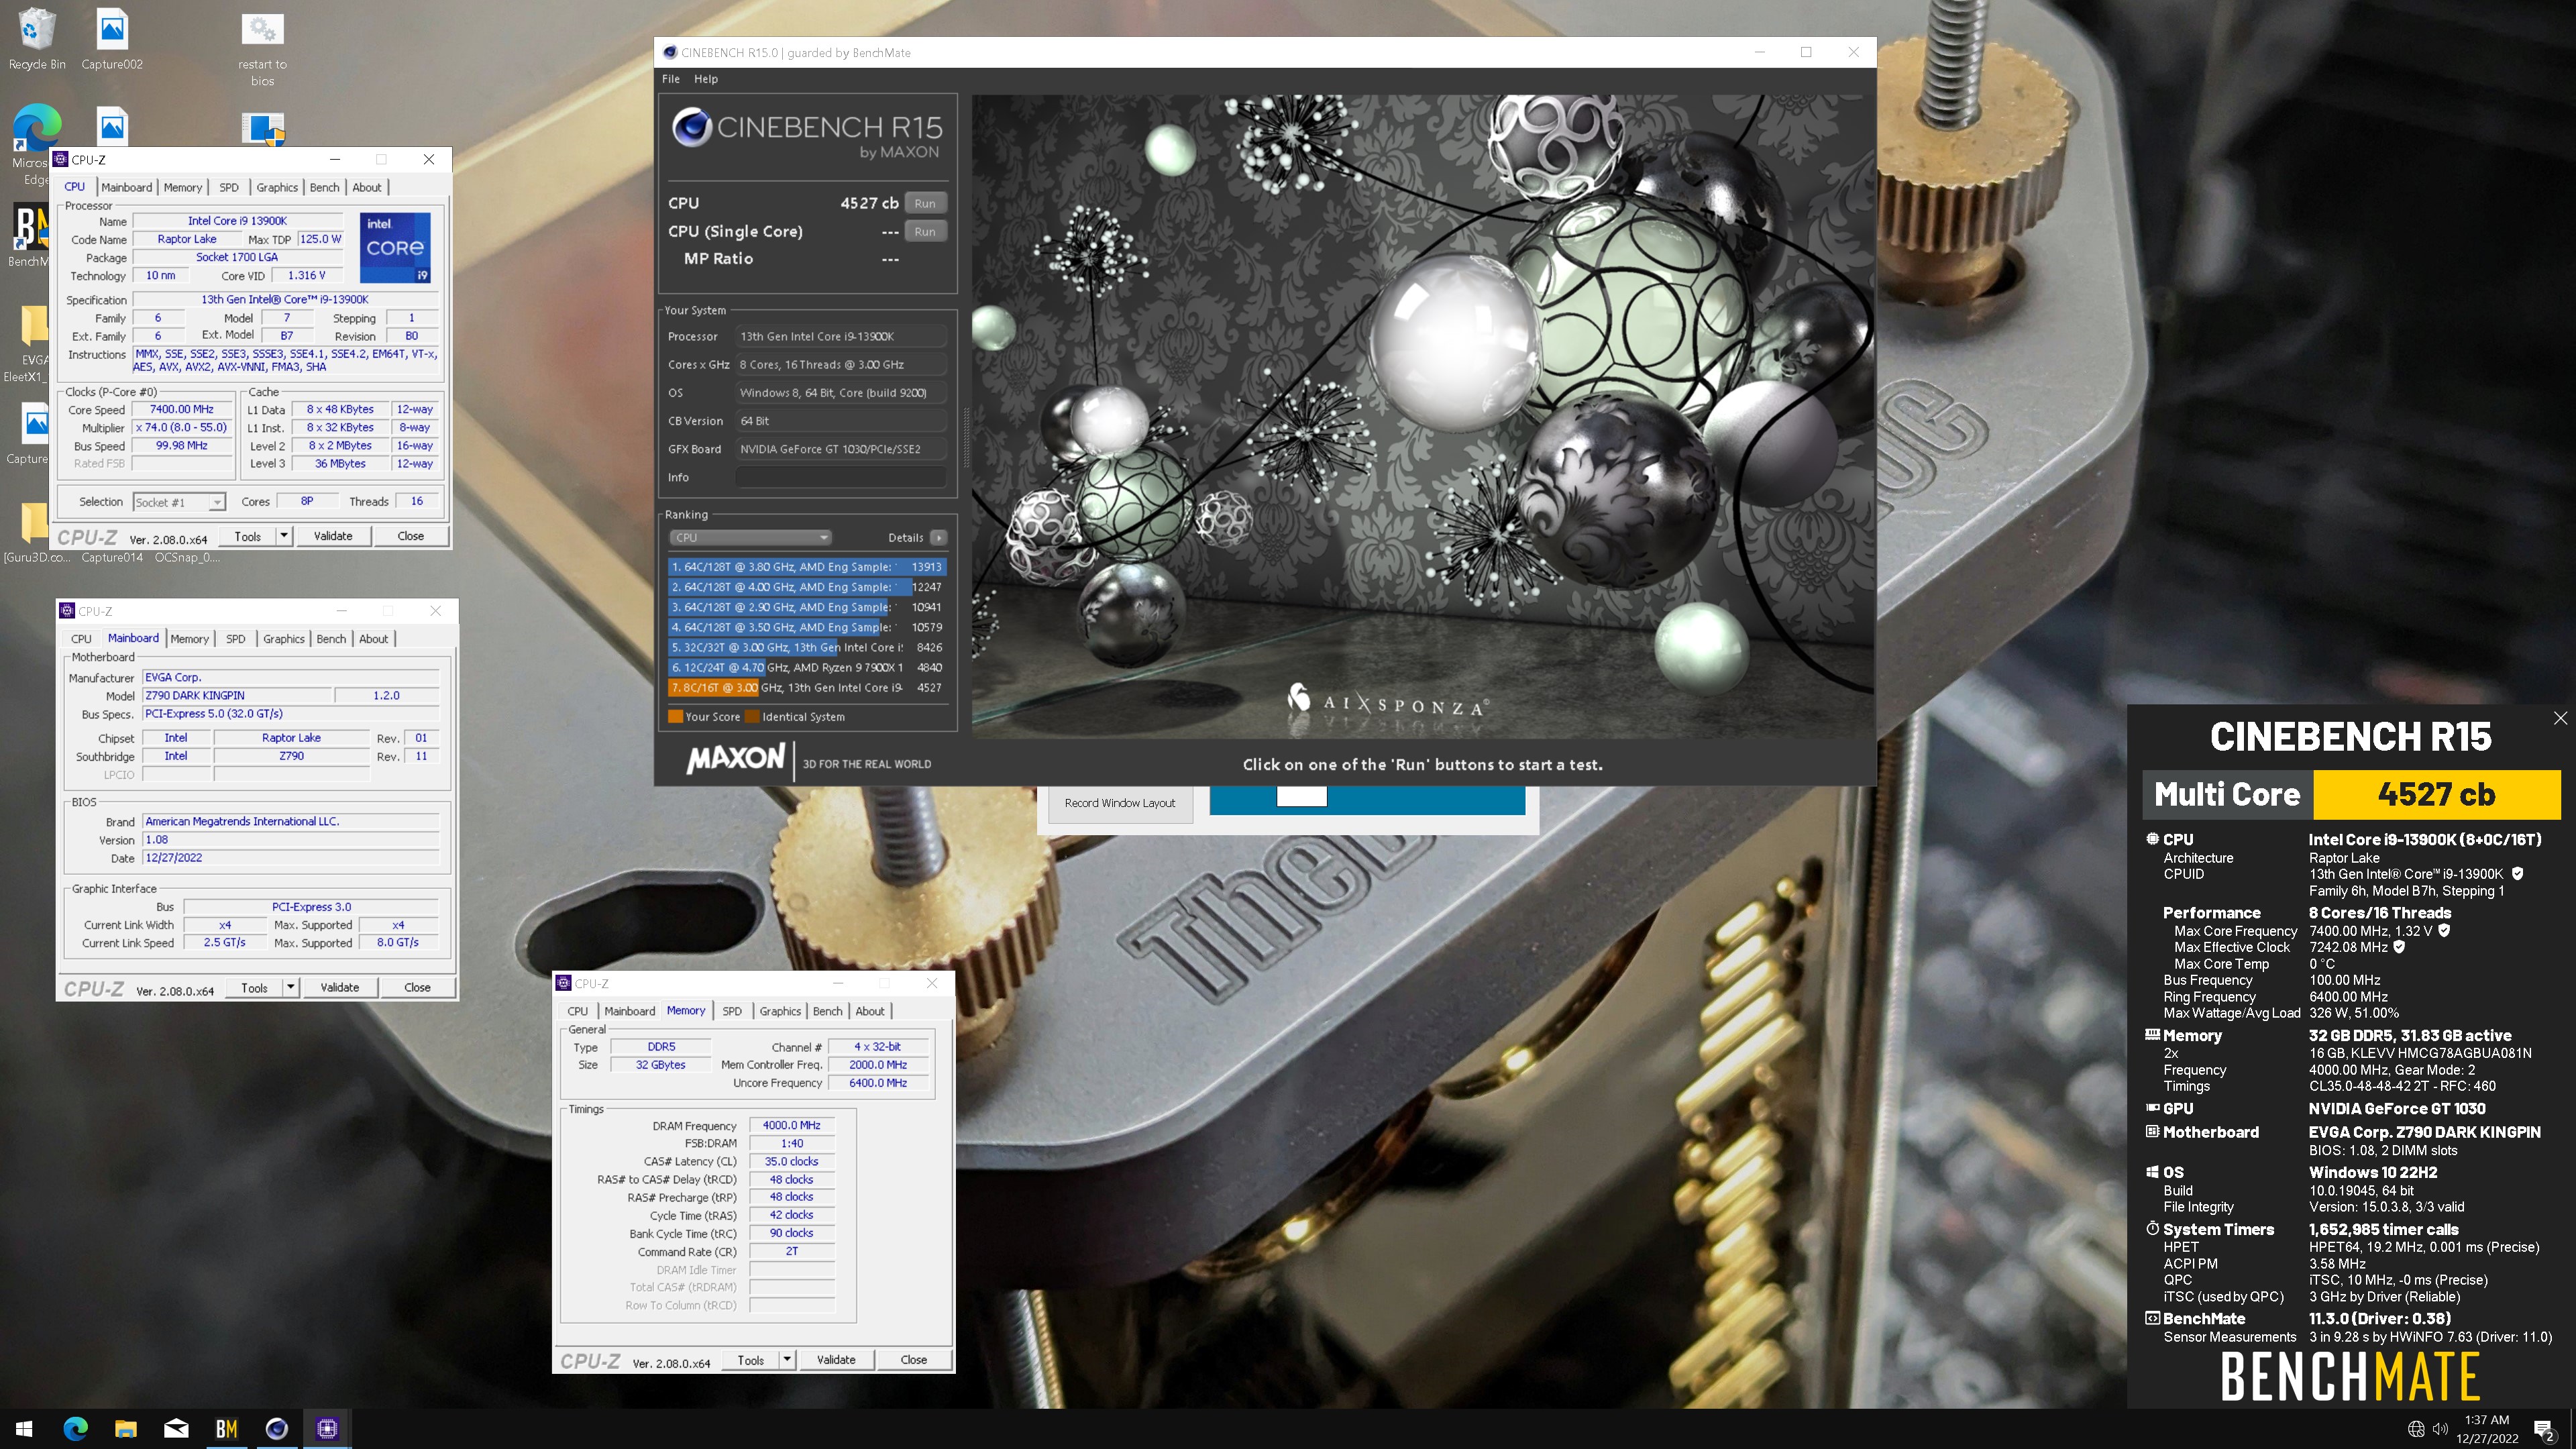Launch Microsoft Edge from the taskbar
Screen dimensions: 2576x1449
75,1428
